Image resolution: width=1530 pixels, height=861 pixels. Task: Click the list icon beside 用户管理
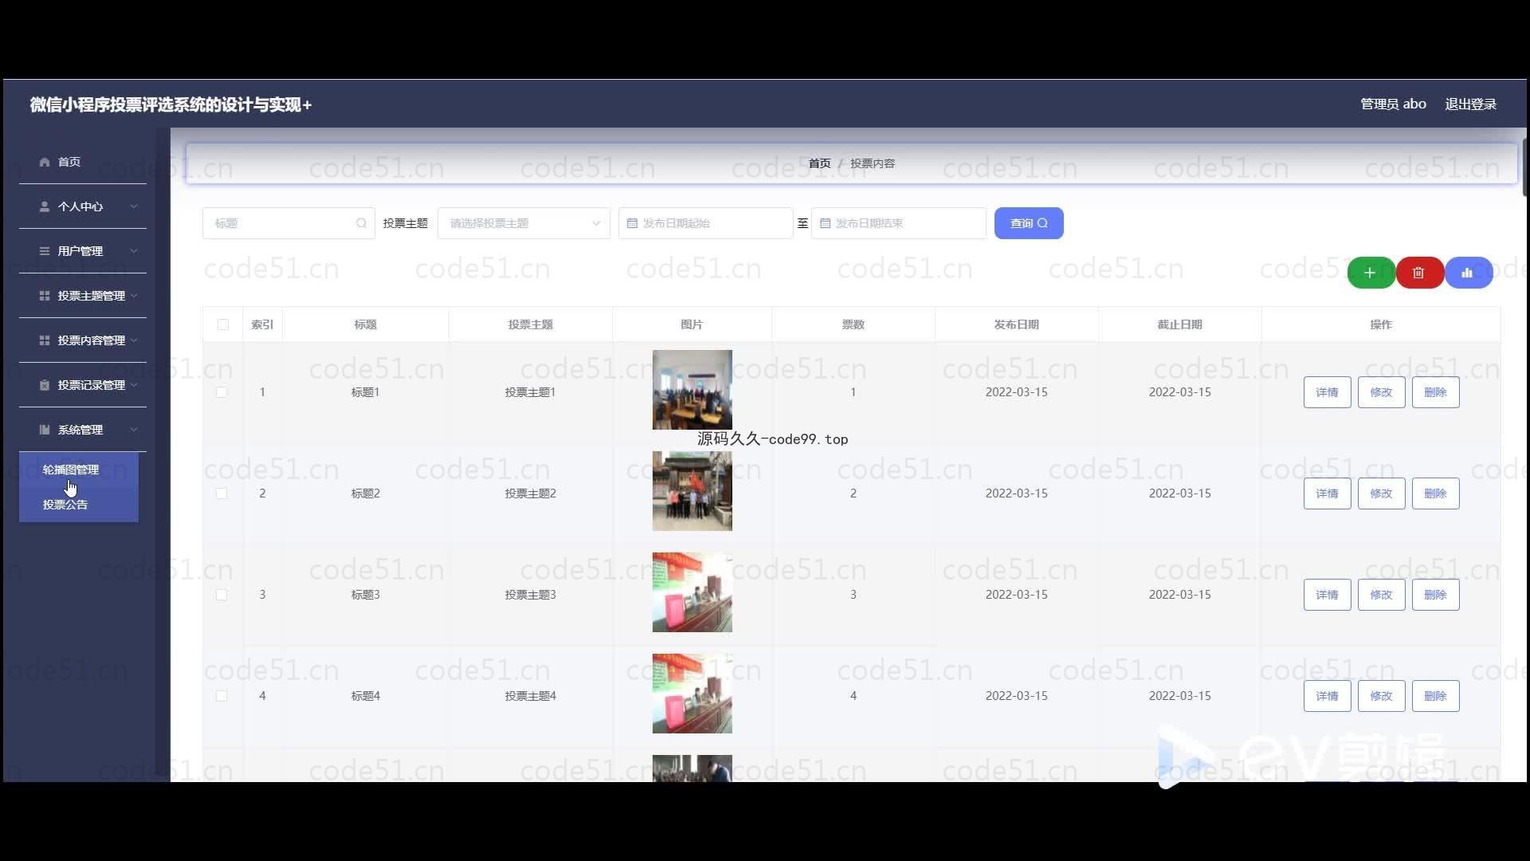[45, 251]
